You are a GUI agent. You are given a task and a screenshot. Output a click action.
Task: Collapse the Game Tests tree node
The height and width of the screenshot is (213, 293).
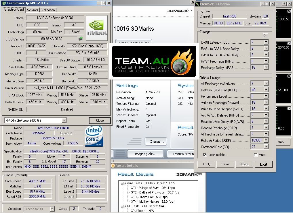[122, 183]
